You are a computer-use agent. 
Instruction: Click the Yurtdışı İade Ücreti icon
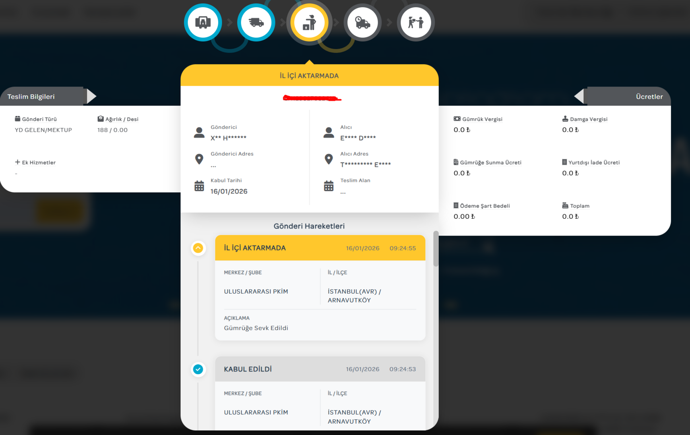point(564,162)
